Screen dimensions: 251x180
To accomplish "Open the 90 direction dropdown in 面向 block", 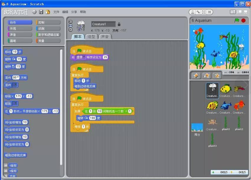I will point(16,78).
